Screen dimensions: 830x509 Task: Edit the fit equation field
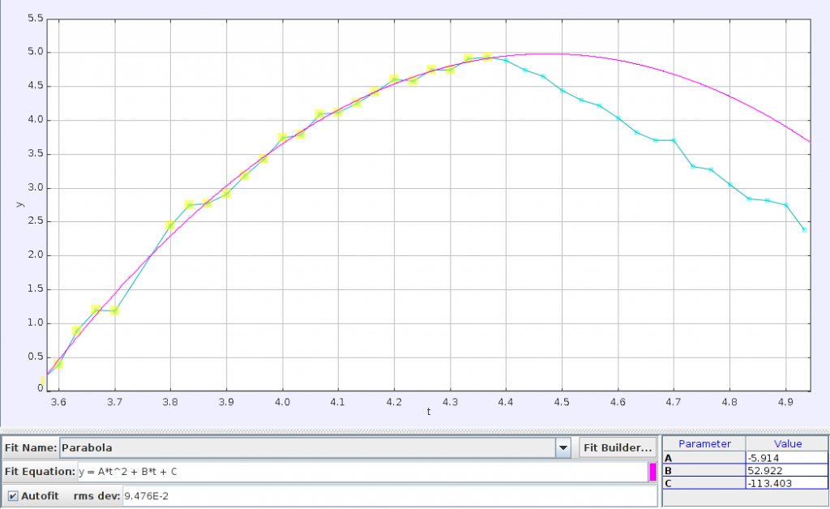point(362,472)
